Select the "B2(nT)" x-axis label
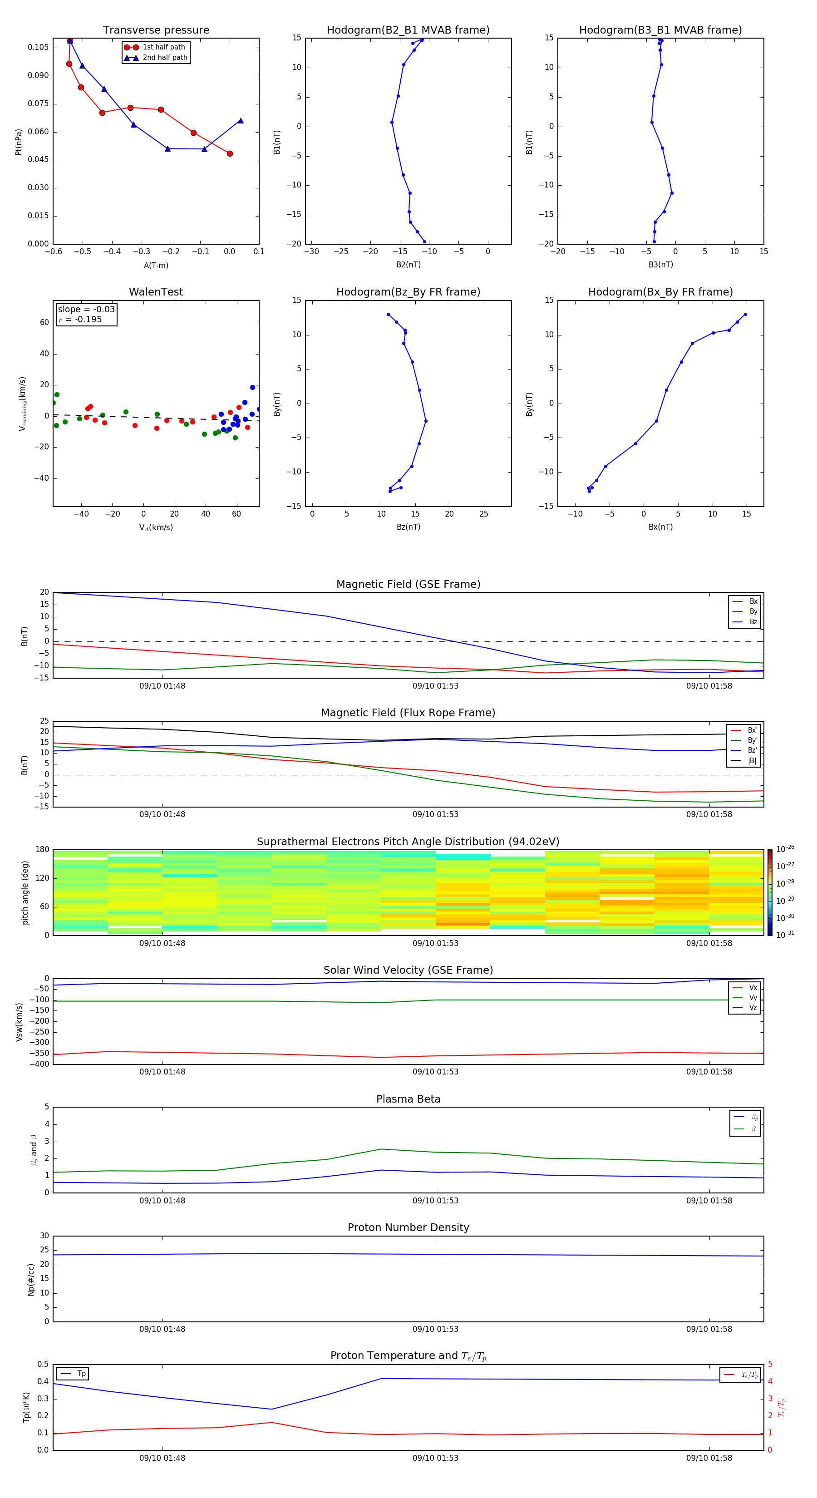Screen dimensions: 817x1498 tap(408, 265)
